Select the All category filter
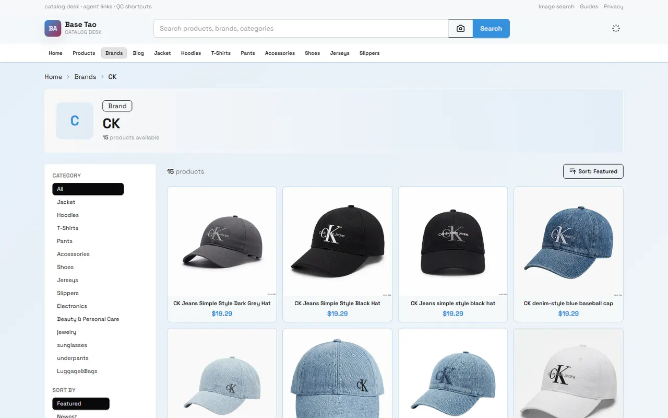Viewport: 668px width, 418px height. (x=88, y=189)
